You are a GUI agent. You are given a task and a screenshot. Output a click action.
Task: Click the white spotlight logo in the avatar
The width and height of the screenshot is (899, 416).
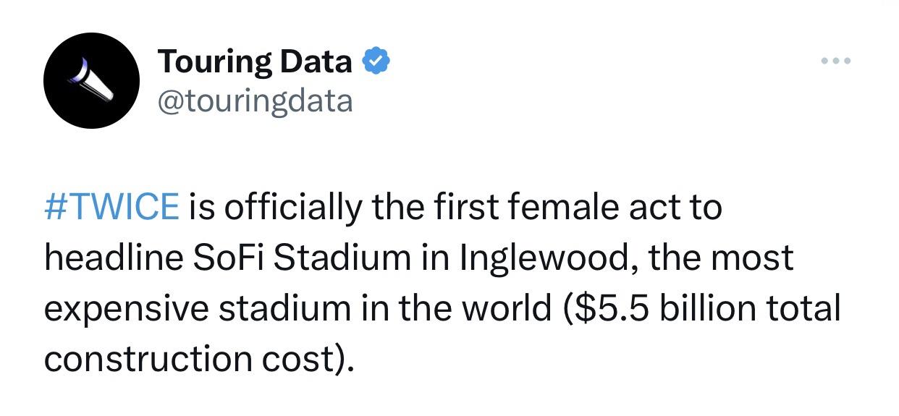pos(93,82)
